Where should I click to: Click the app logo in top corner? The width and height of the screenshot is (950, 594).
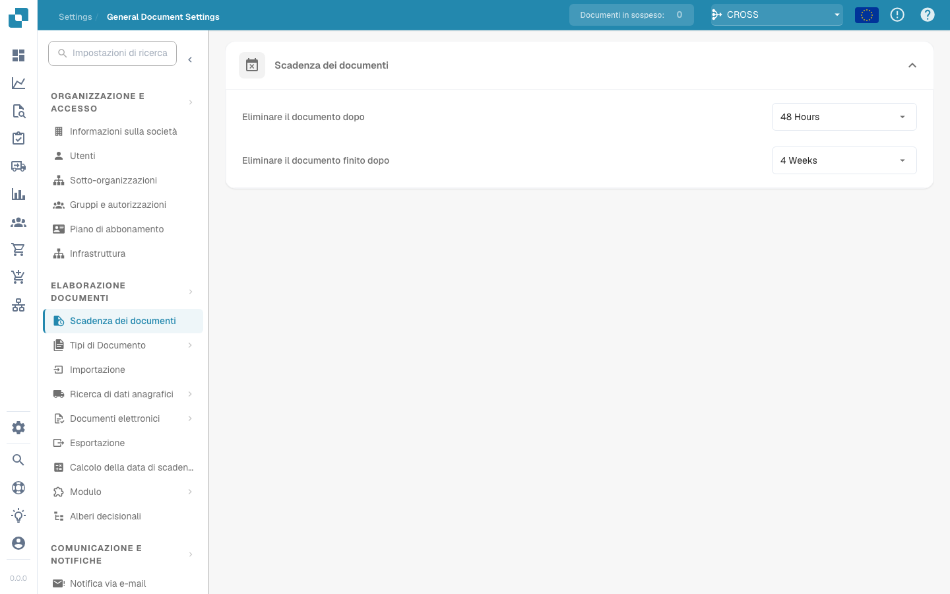[x=18, y=17]
